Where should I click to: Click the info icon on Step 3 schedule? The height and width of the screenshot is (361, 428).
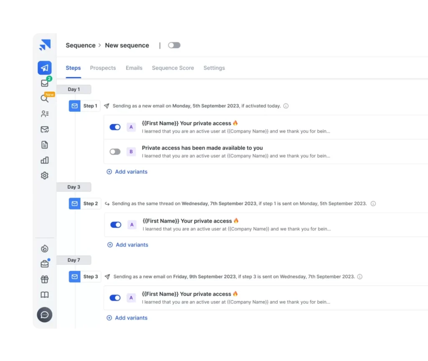[x=360, y=277]
